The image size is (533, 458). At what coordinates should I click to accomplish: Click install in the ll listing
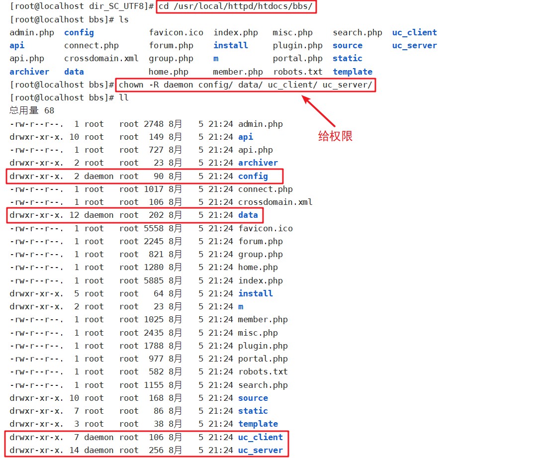(255, 293)
